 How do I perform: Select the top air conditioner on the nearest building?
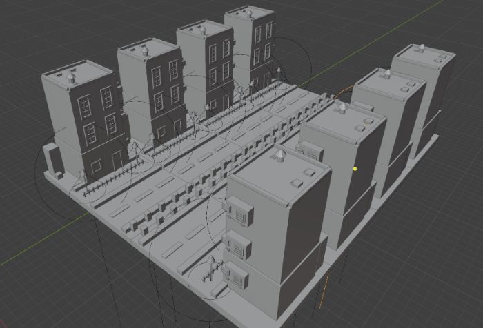point(239,212)
